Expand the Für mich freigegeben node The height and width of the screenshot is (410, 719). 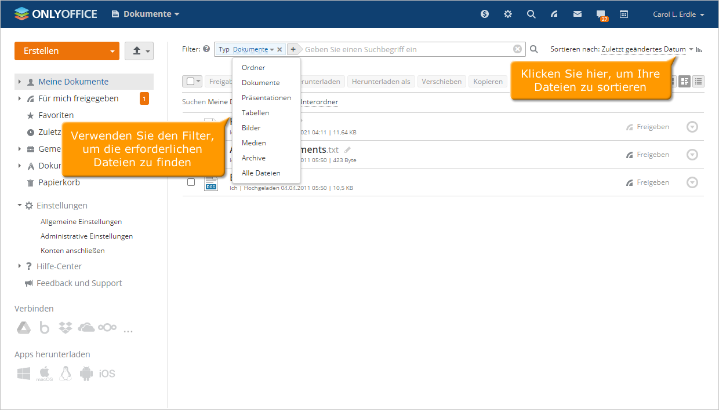(x=19, y=98)
